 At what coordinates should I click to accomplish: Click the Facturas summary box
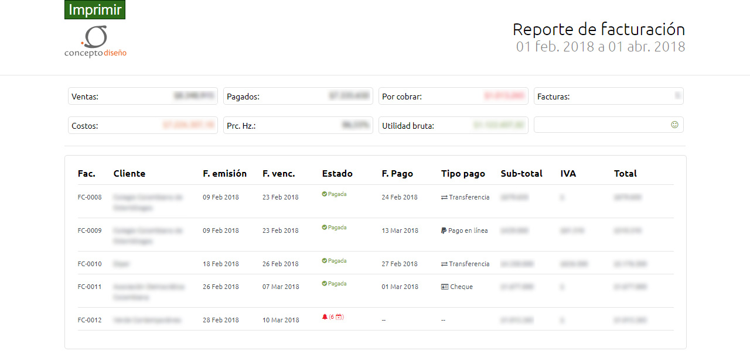tap(609, 96)
